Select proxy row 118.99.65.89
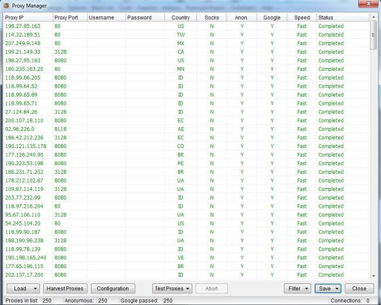Viewport: 381px width, 305px height. coord(186,95)
